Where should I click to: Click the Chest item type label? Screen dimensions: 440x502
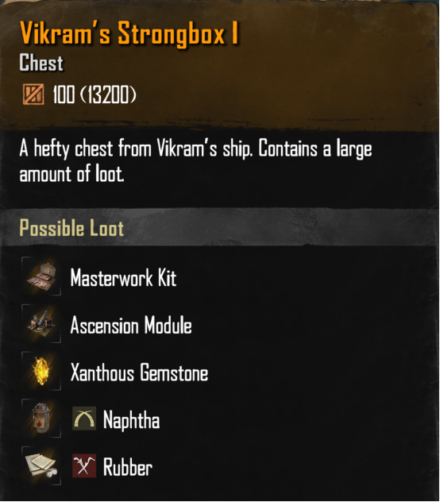coord(41,63)
